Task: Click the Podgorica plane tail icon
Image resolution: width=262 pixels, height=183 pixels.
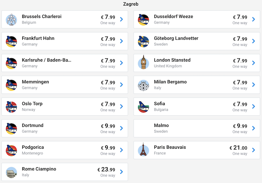Action: point(12,150)
